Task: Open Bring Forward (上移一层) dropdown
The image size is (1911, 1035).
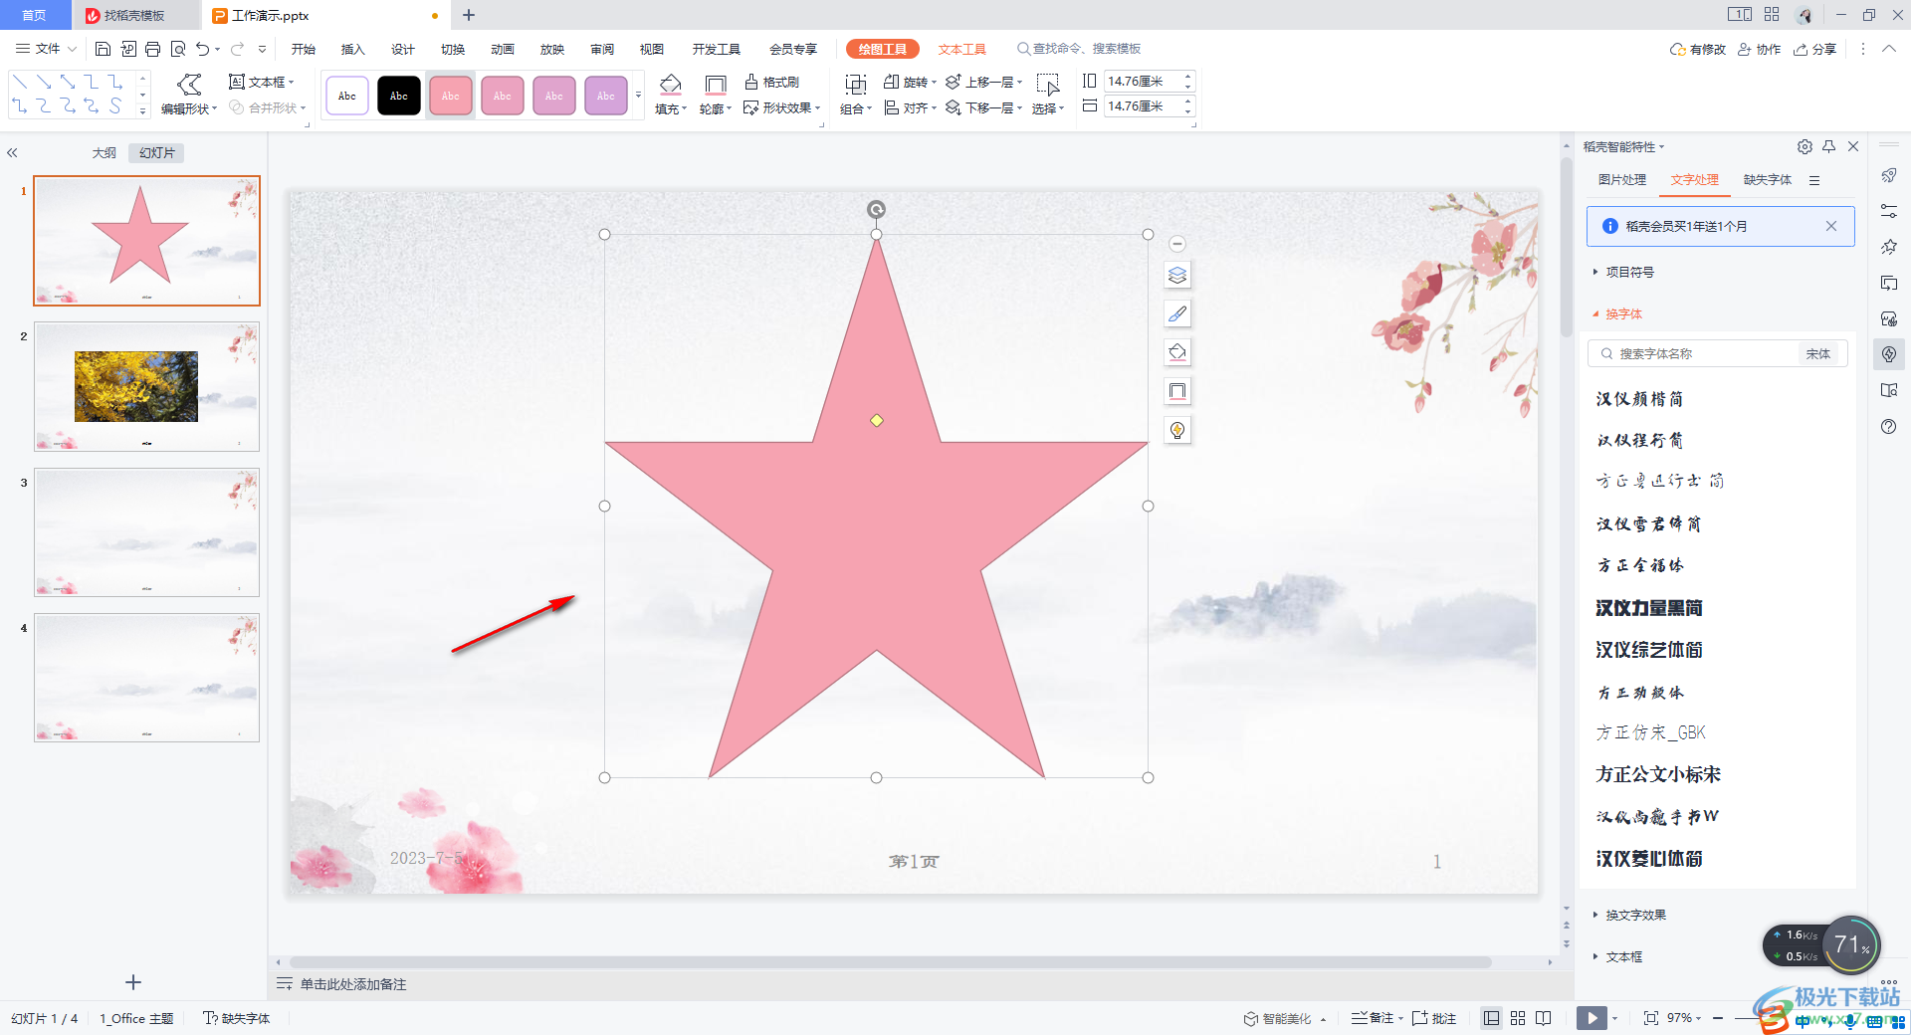Action: pos(983,82)
